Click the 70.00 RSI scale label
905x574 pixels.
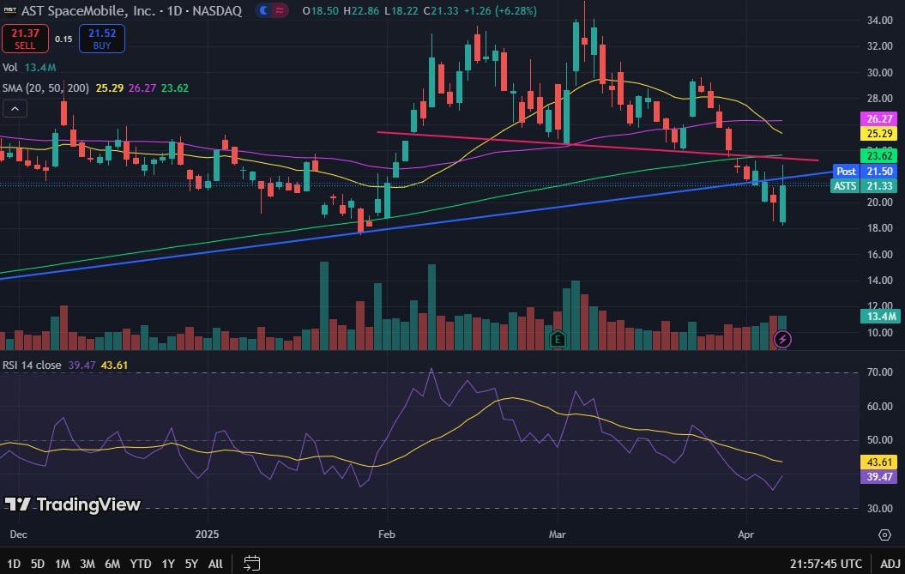tap(879, 372)
